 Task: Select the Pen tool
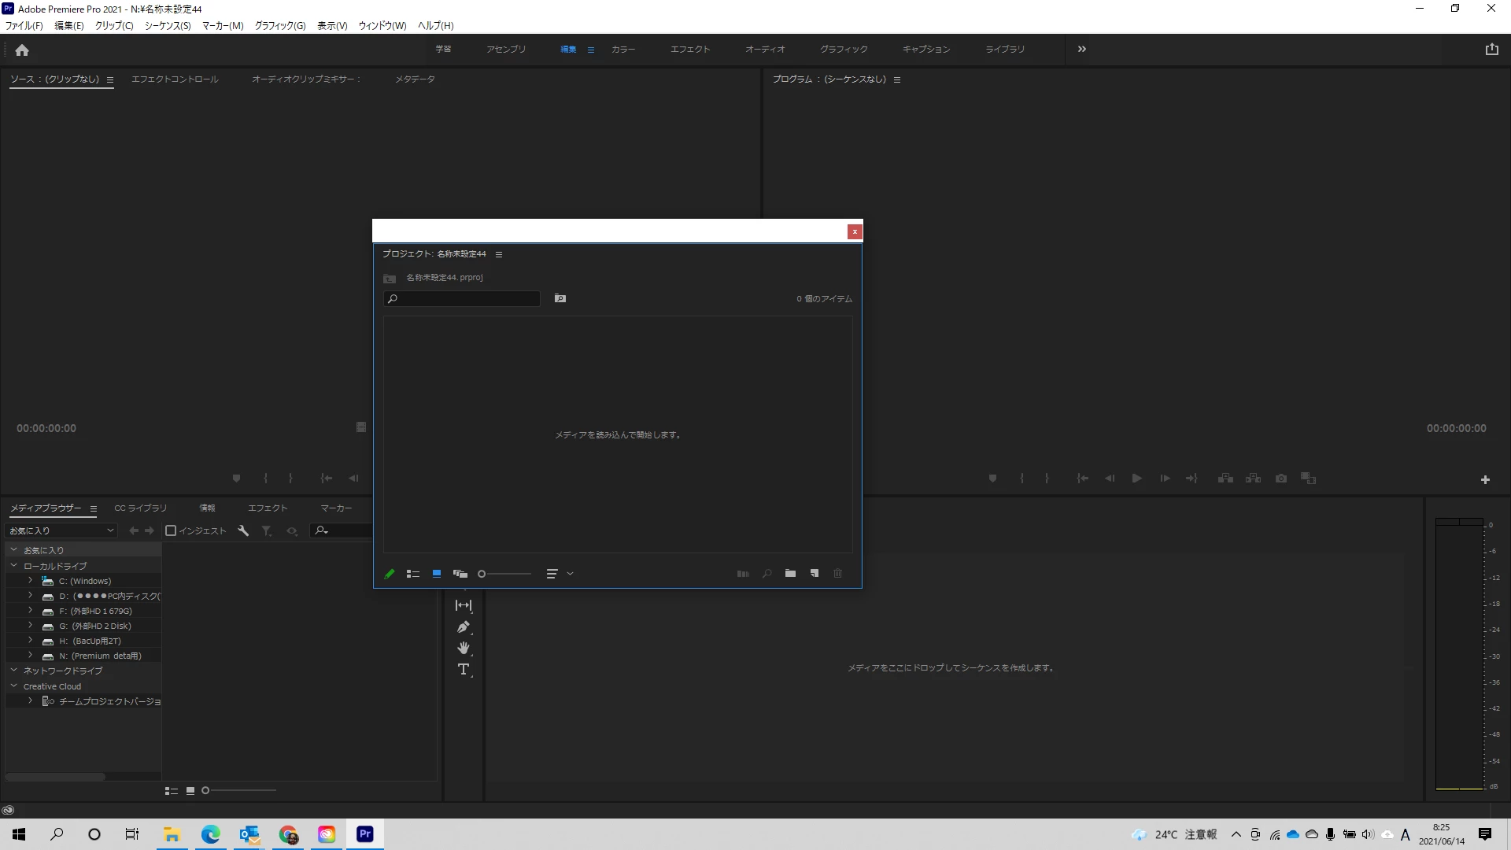[x=463, y=627]
